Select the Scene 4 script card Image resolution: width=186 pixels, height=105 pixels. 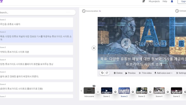click(36, 62)
